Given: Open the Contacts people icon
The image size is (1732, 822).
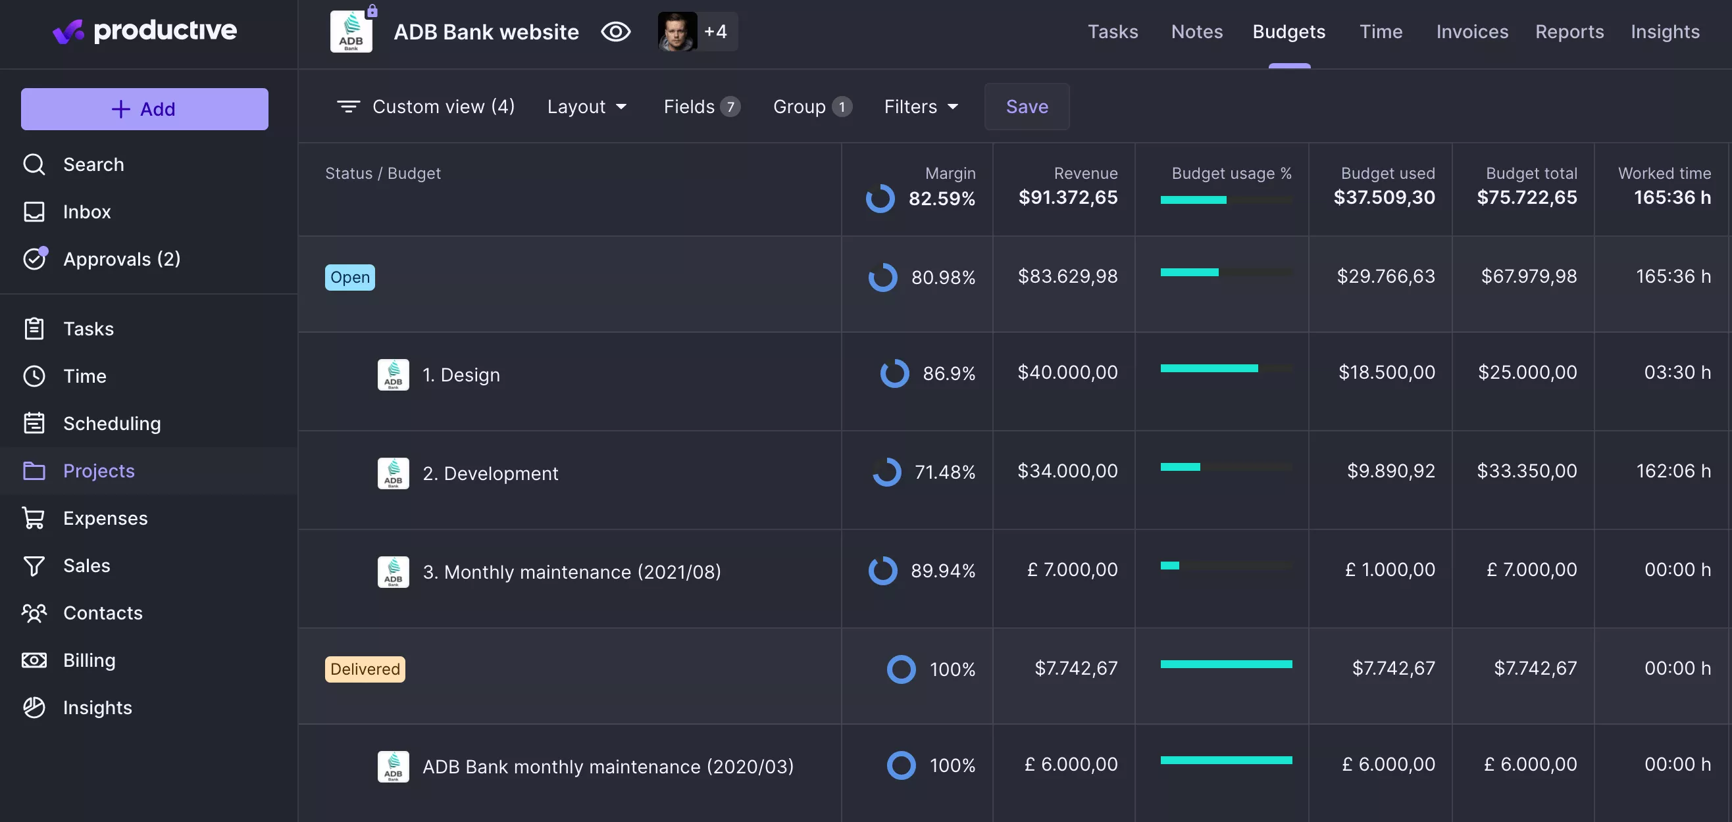Looking at the screenshot, I should [34, 613].
